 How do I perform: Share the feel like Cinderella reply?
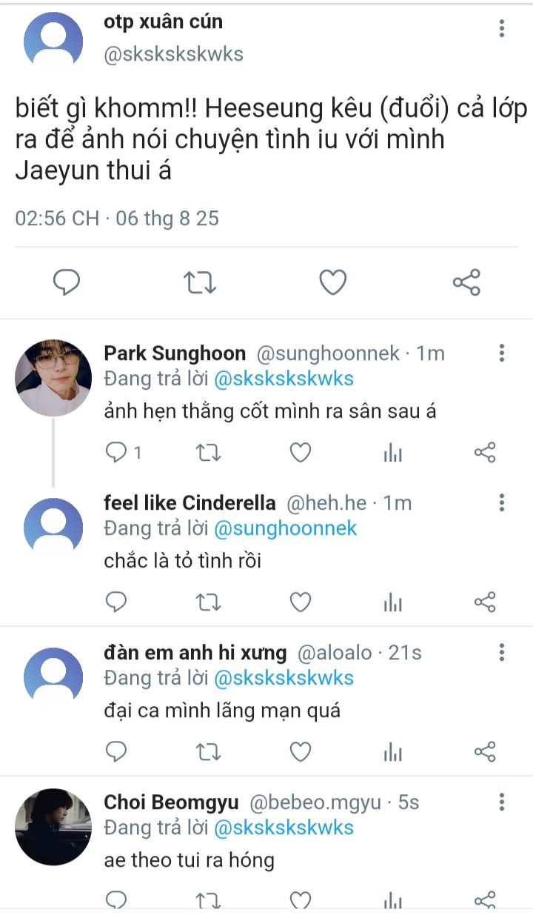(x=484, y=602)
